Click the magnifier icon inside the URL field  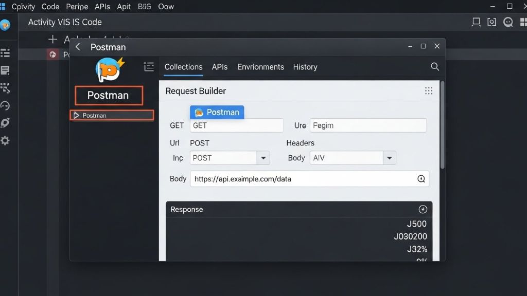click(421, 179)
